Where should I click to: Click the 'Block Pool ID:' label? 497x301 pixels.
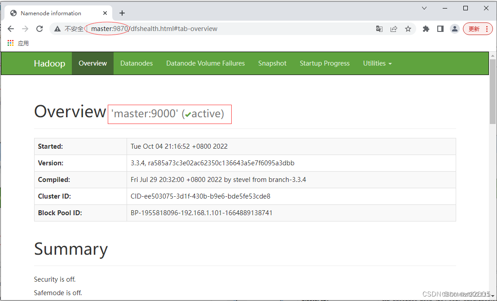click(60, 213)
